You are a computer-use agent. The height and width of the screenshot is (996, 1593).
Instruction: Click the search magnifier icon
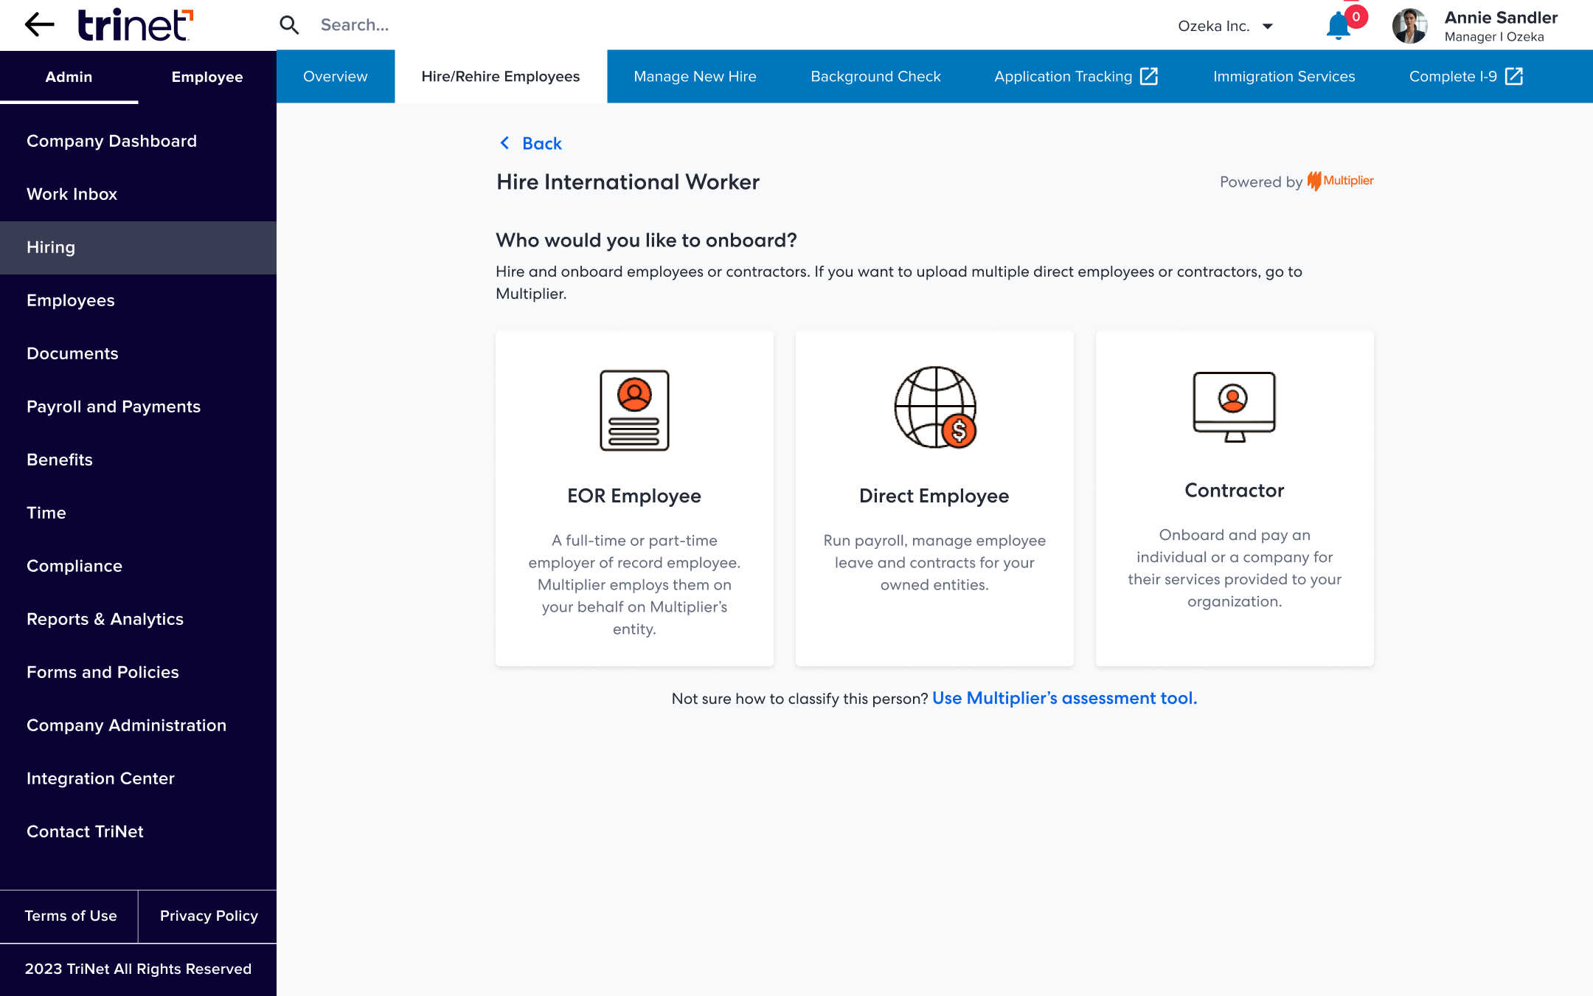coord(289,25)
